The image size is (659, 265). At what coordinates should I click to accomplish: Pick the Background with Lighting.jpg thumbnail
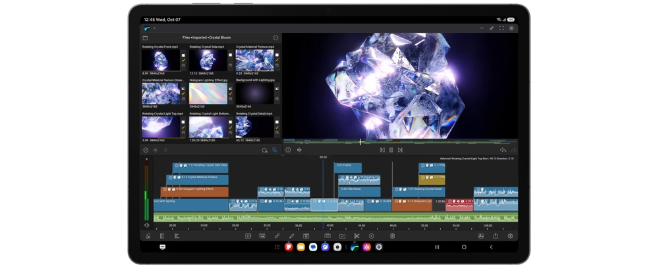254,93
